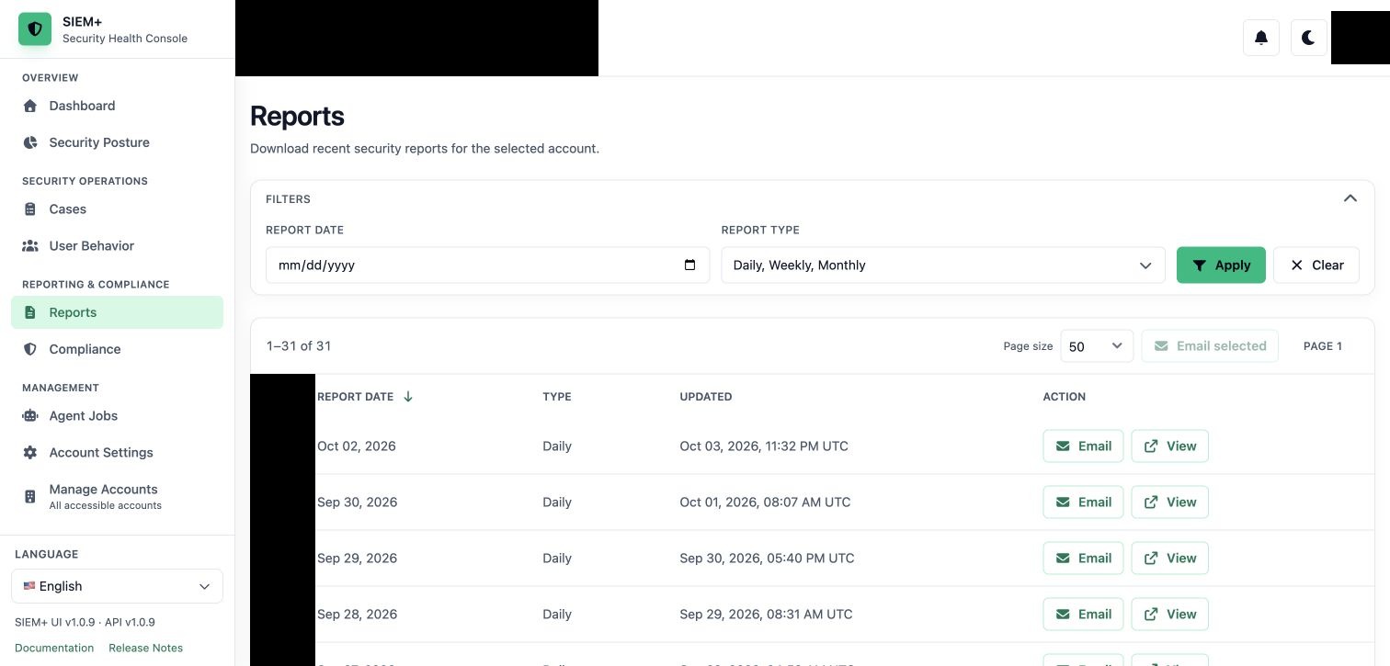Collapse the Filters panel chevron

click(x=1350, y=198)
